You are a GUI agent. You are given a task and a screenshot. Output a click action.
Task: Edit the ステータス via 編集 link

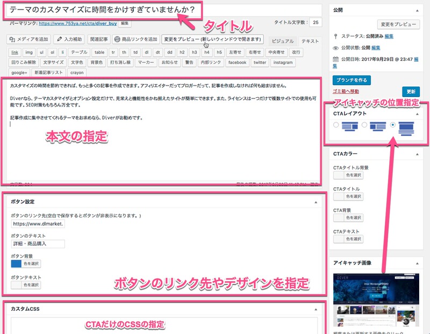pos(389,36)
